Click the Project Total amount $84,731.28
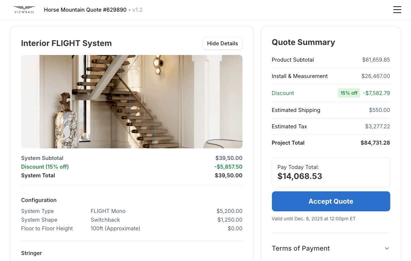The image size is (411, 261). (x=375, y=143)
